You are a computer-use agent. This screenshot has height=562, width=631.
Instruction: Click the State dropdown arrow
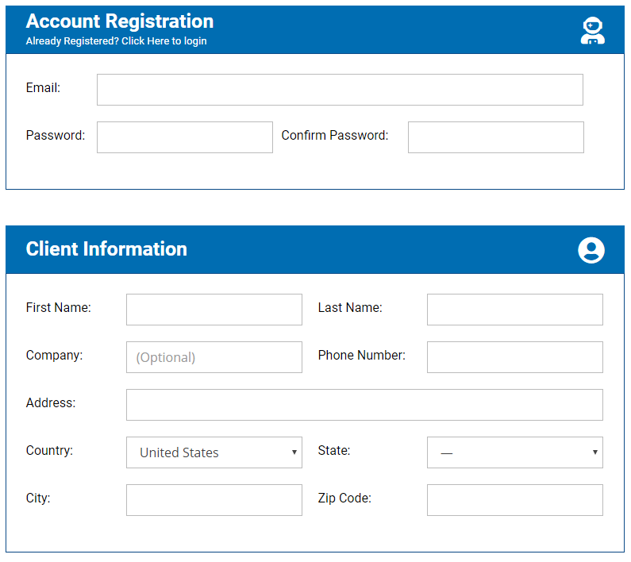point(594,452)
